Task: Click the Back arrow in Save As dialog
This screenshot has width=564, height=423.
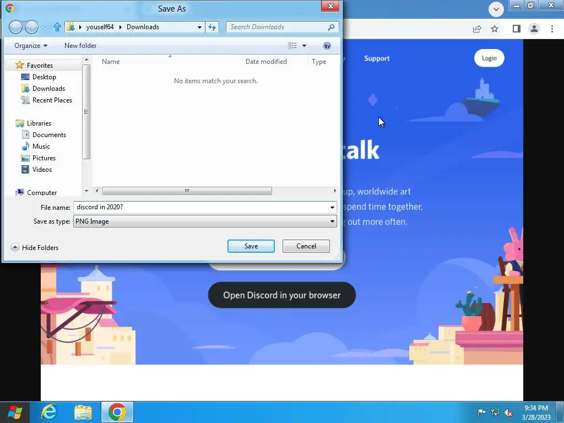Action: (15, 28)
